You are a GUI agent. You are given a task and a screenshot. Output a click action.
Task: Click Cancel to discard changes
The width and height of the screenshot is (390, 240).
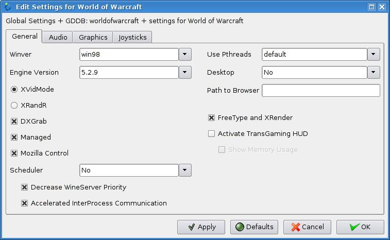(x=307, y=227)
